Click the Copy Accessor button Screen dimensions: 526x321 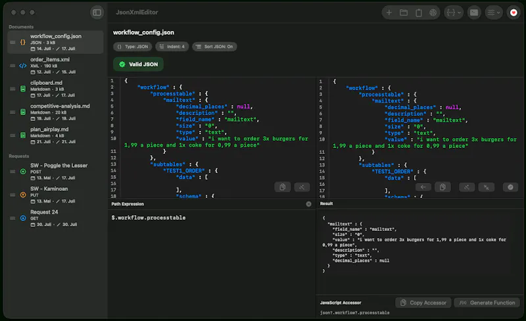pos(423,303)
